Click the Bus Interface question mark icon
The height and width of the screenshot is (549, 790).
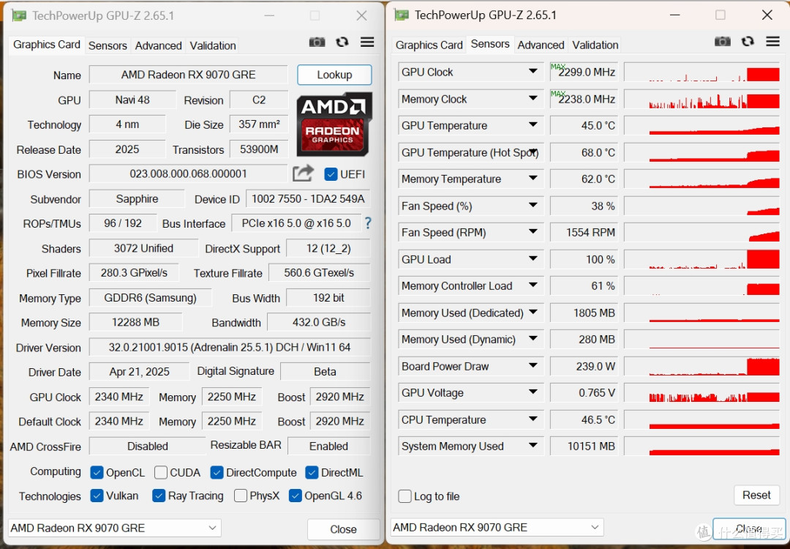[x=368, y=223]
